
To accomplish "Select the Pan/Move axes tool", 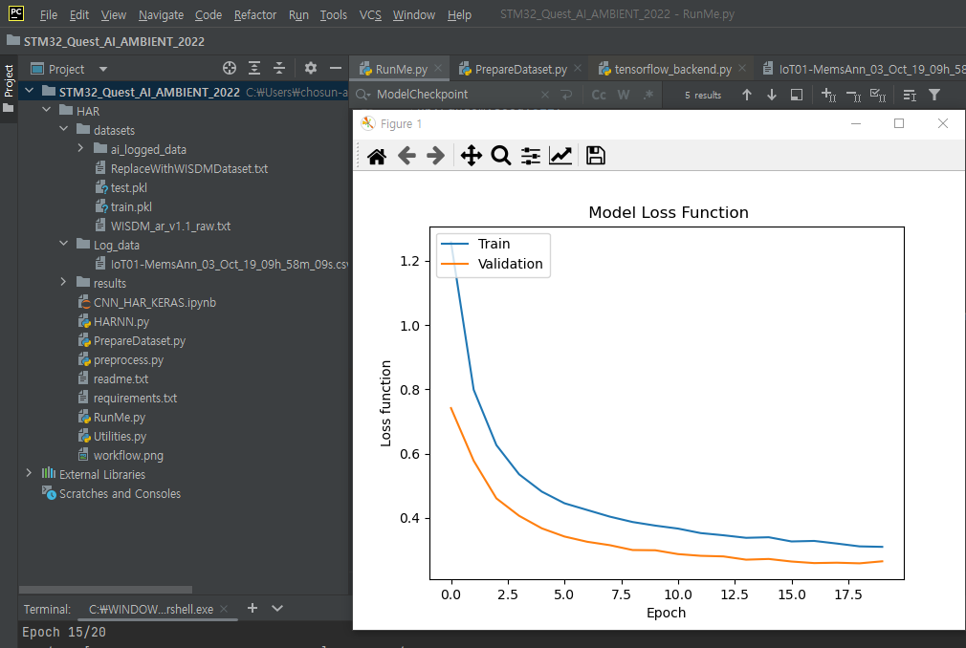I will [x=471, y=156].
